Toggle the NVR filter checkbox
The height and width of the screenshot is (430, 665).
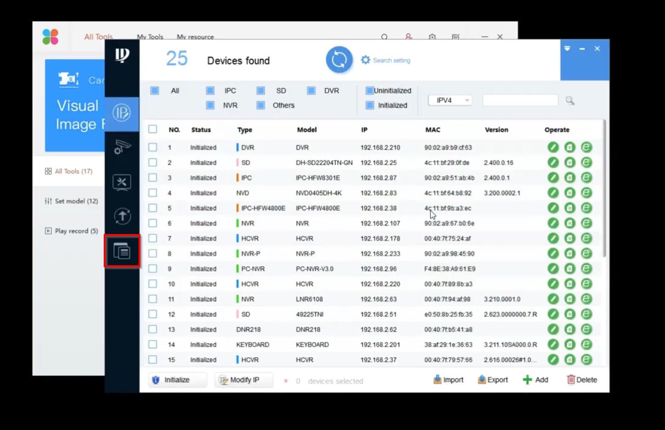210,105
